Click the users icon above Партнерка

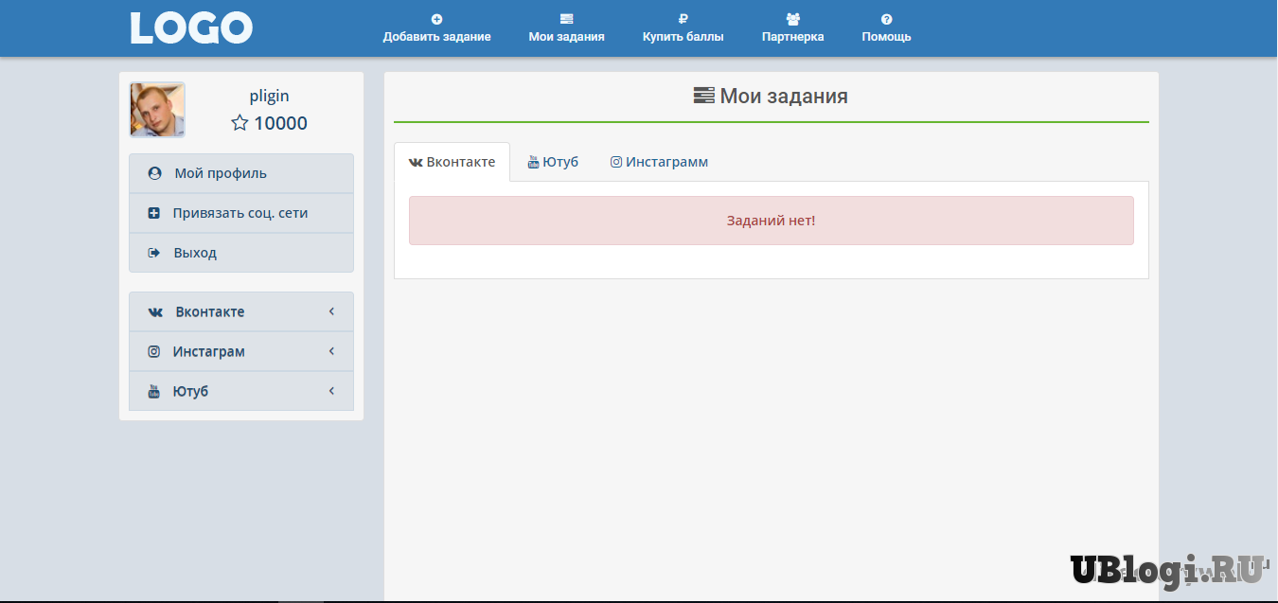coord(792,19)
